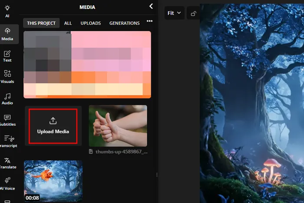The height and width of the screenshot is (203, 304).
Task: Toggle the canvas aspect lock icon
Action: click(193, 13)
